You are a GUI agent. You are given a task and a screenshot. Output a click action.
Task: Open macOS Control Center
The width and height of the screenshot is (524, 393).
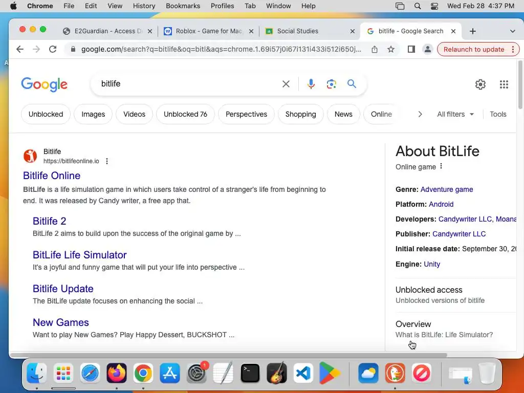pos(434,6)
